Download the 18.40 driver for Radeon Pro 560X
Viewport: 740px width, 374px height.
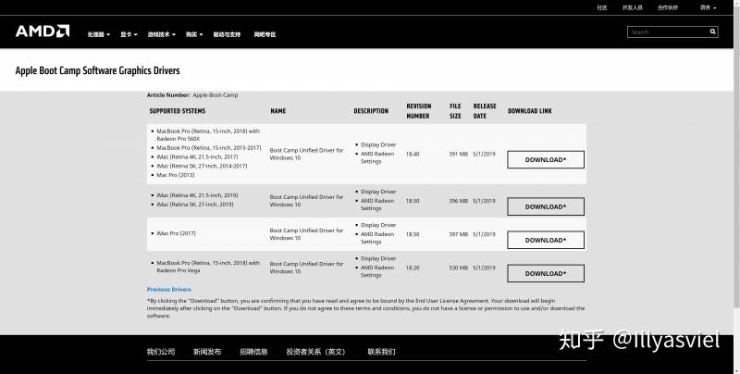546,159
